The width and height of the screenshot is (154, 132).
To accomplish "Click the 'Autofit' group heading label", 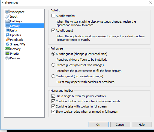I will click(55, 10).
